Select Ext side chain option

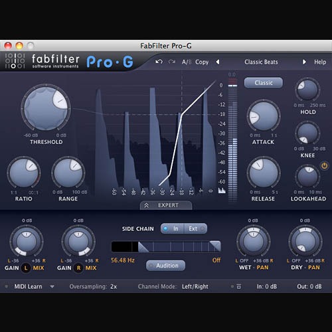196,228
